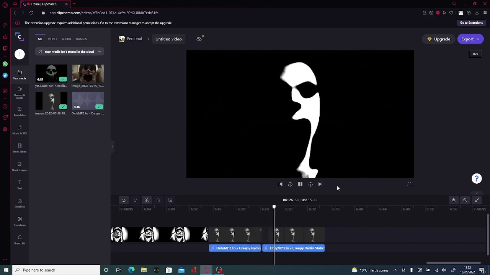Skip to the end of video

(320, 184)
